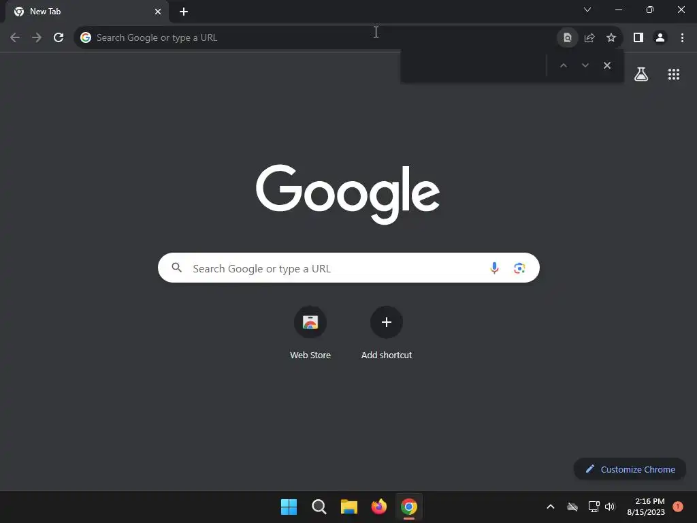Select the New Tab tab

tap(87, 12)
